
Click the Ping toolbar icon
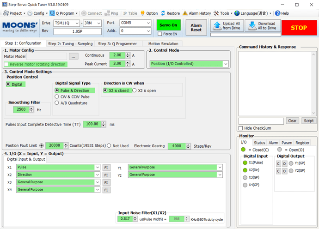107,13
